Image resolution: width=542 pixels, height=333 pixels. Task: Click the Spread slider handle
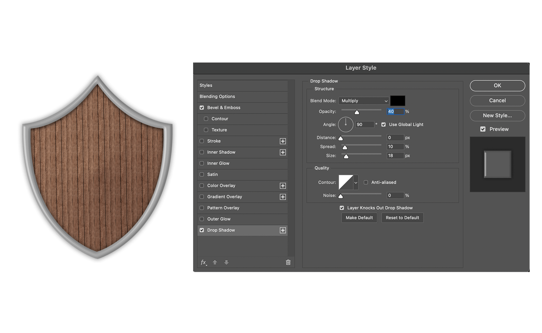345,148
